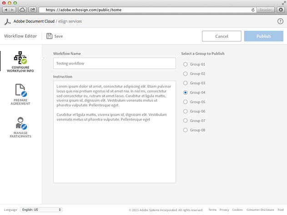Click the floppy disk Save icon
Image resolution: width=287 pixels, height=215 pixels.
[49, 36]
